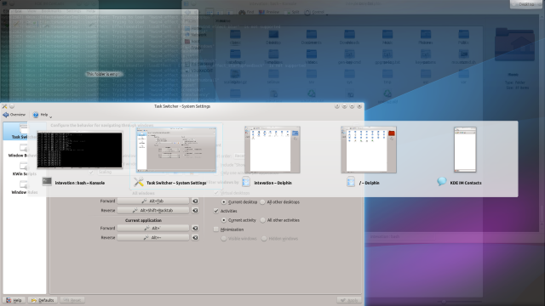
Task: Open Help in the System Settings toolbar
Action: pos(40,115)
